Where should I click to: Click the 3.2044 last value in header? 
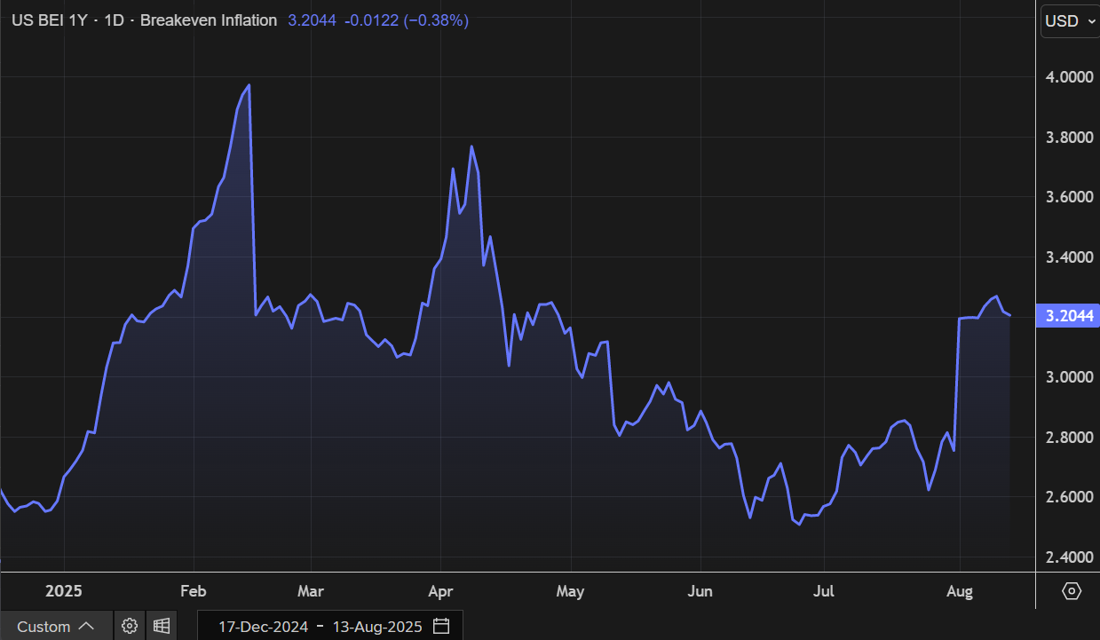pos(312,20)
